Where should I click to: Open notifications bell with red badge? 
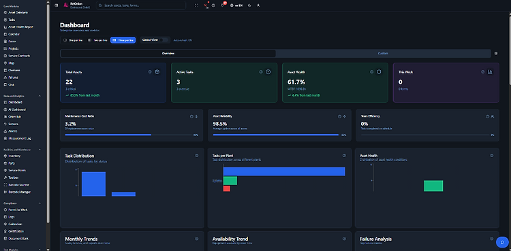click(x=223, y=5)
